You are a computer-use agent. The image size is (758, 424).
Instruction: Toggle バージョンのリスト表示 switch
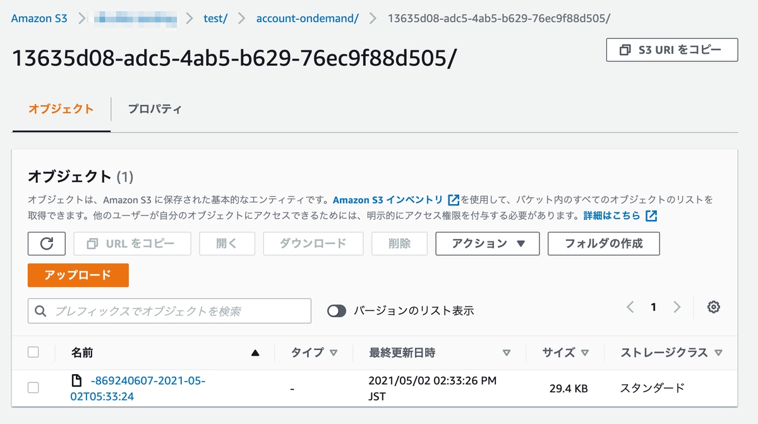(x=337, y=311)
